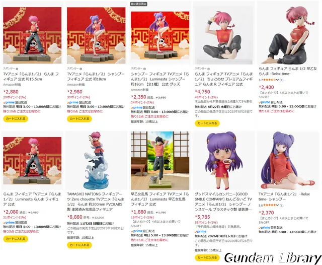Expand rating dropdown arrow on 5.0-star Shampoo figure
Image resolution: width=322 pixels, height=265 pixels.
(x=277, y=206)
